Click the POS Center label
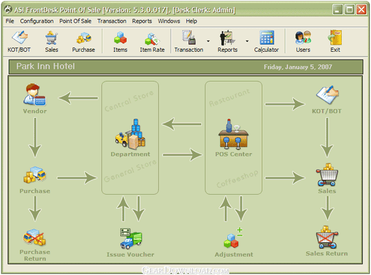The height and width of the screenshot is (275, 371). 233,154
